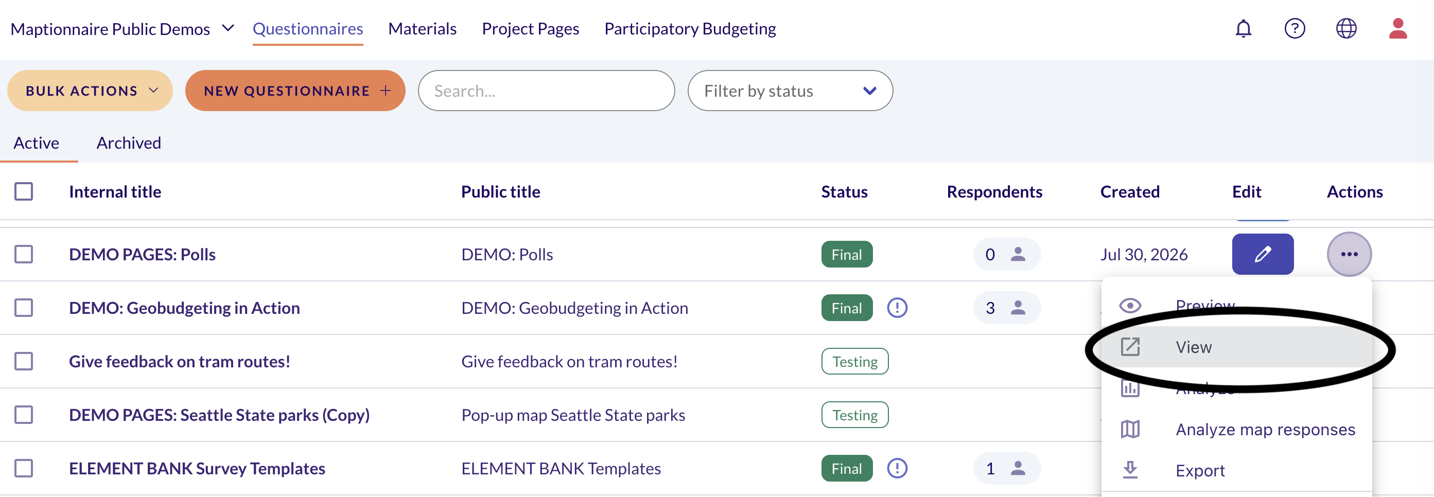The width and height of the screenshot is (1434, 497).
Task: Open the notifications bell
Action: click(x=1243, y=28)
